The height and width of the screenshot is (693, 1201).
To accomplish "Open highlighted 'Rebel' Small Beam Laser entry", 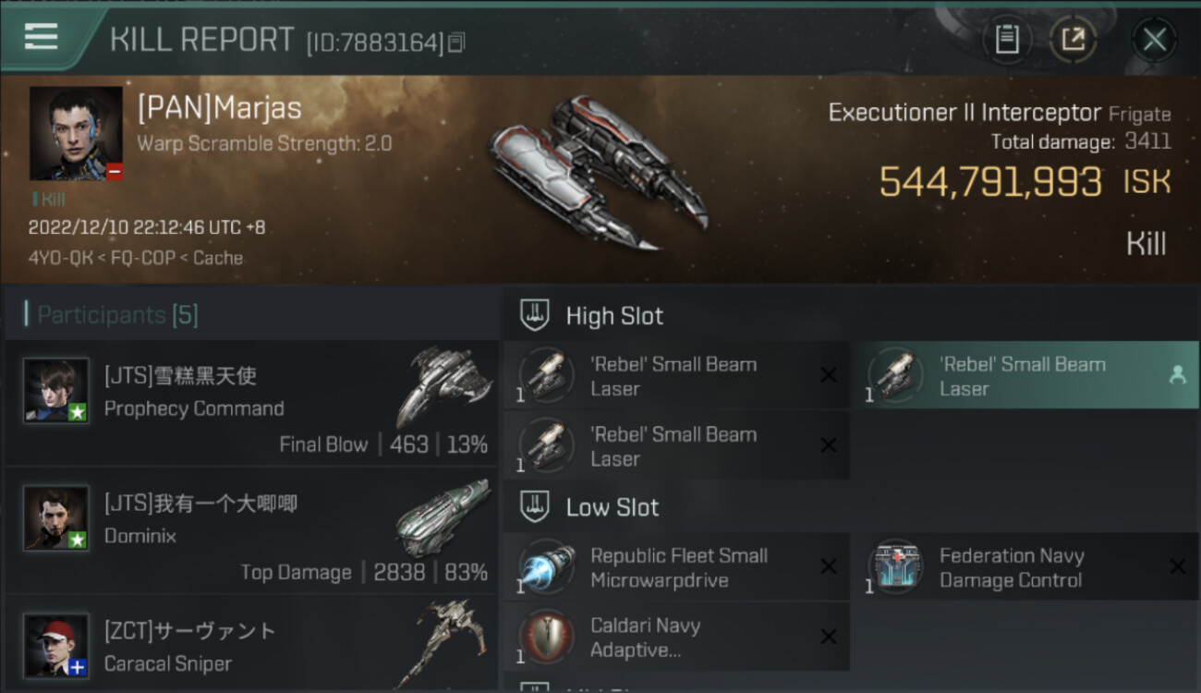I will [x=1025, y=375].
